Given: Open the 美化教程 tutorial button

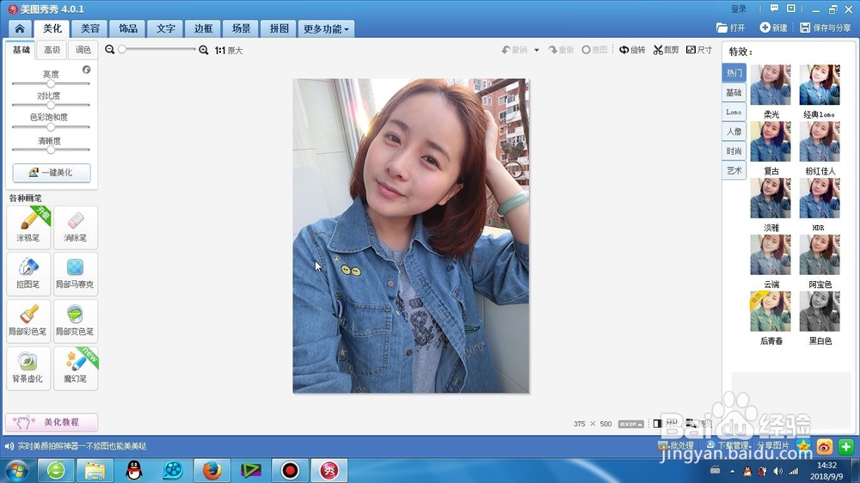Looking at the screenshot, I should [x=52, y=422].
